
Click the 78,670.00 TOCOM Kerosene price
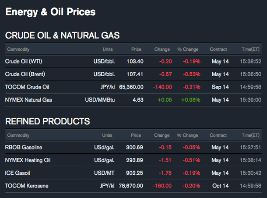coord(129,186)
